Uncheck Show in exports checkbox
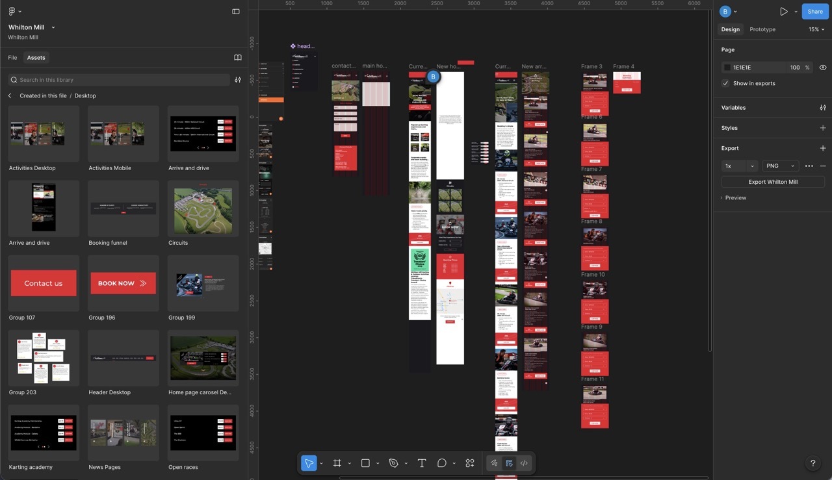 725,83
